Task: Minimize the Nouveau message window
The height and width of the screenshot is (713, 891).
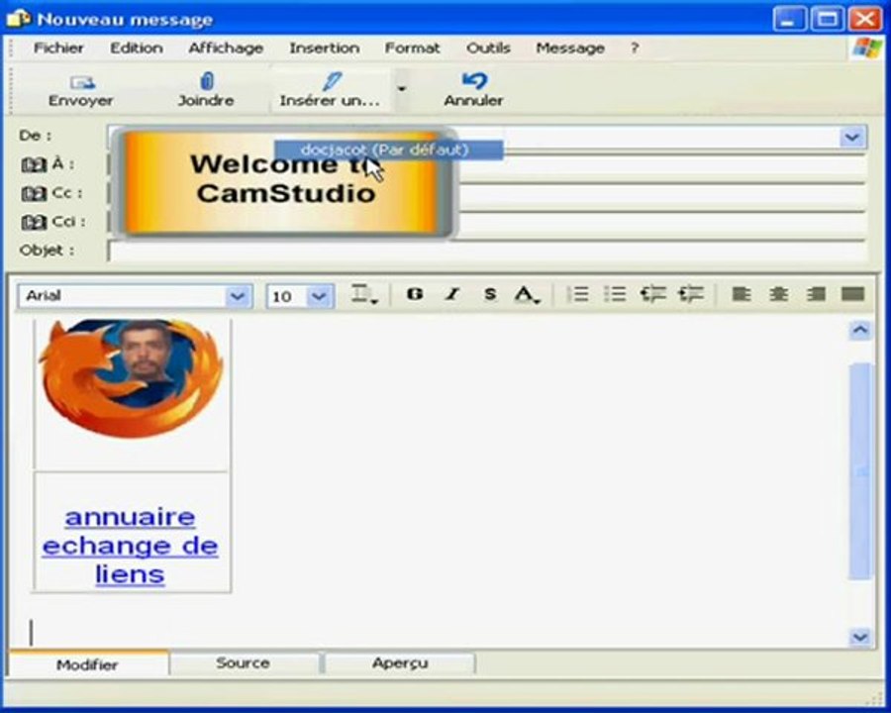Action: coord(789,19)
